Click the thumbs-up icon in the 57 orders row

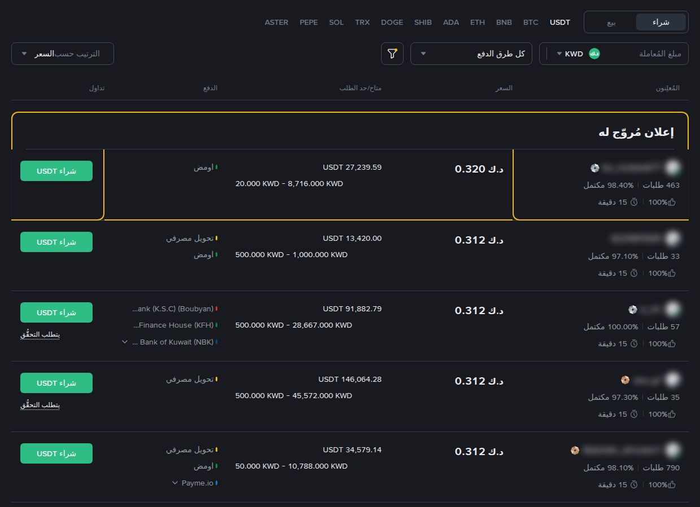point(672,343)
